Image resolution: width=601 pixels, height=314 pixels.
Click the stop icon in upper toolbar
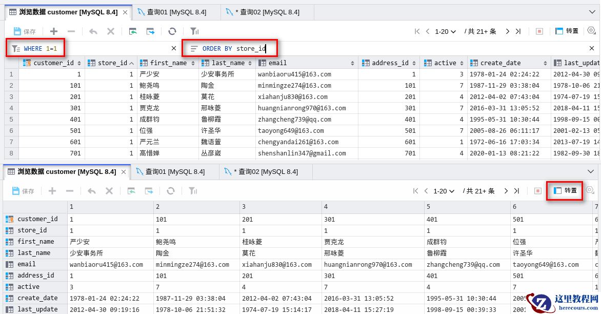[x=539, y=31]
